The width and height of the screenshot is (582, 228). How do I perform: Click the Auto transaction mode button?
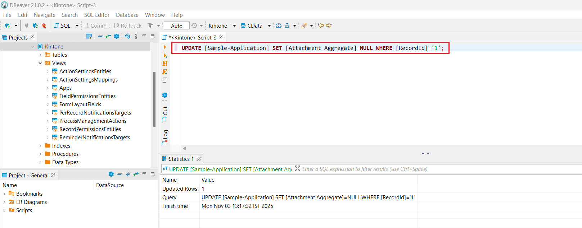point(176,26)
